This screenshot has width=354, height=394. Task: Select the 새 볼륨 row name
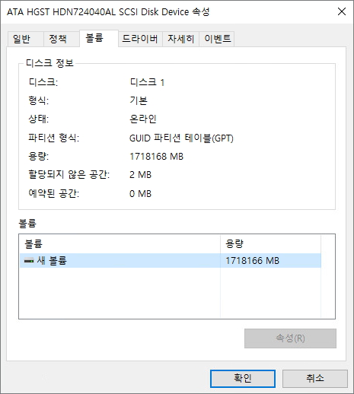coord(52,260)
